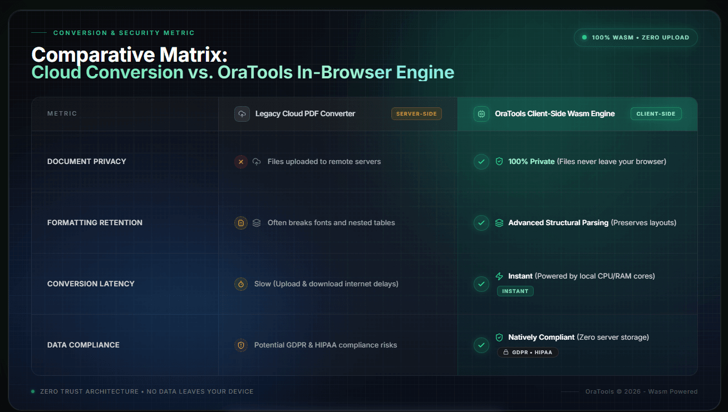Click the 'Legacy Cloud PDF Converter' column header
This screenshot has width=728, height=412.
tap(305, 114)
